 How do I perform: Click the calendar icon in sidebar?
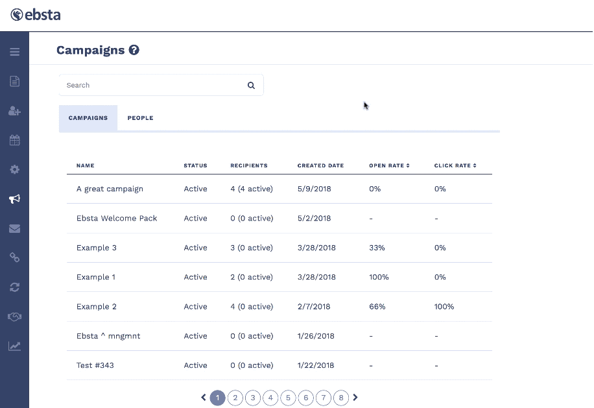(14, 140)
